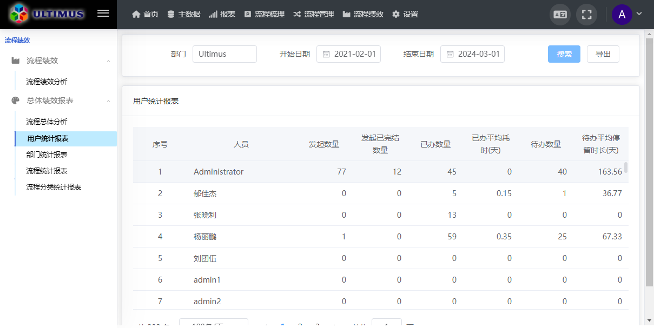Open 流程绩效 in the top navigation
This screenshot has width=654, height=328.
coord(363,15)
